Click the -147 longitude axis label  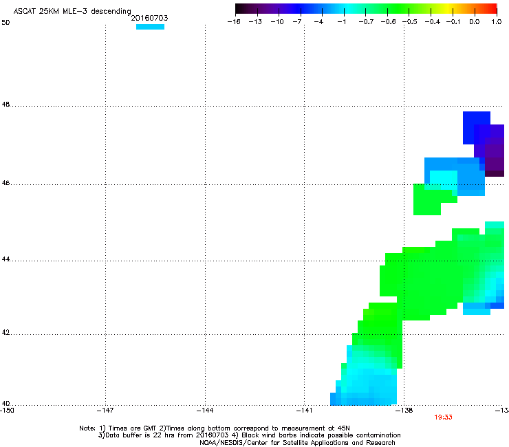point(105,411)
